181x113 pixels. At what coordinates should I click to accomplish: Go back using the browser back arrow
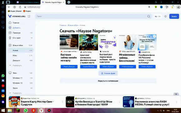point(9,7)
